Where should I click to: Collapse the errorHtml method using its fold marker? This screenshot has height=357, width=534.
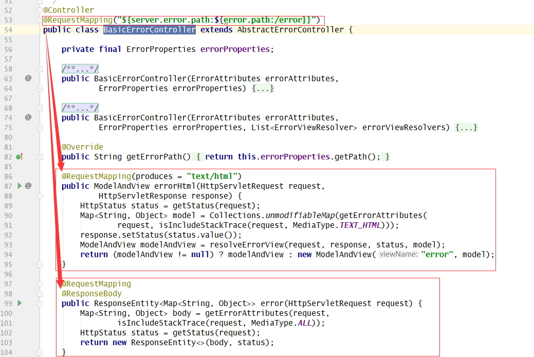tap(40, 195)
